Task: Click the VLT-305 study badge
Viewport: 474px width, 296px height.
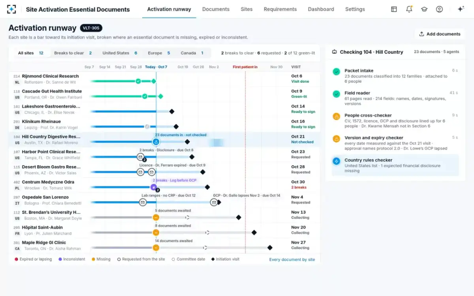Action: tap(91, 28)
